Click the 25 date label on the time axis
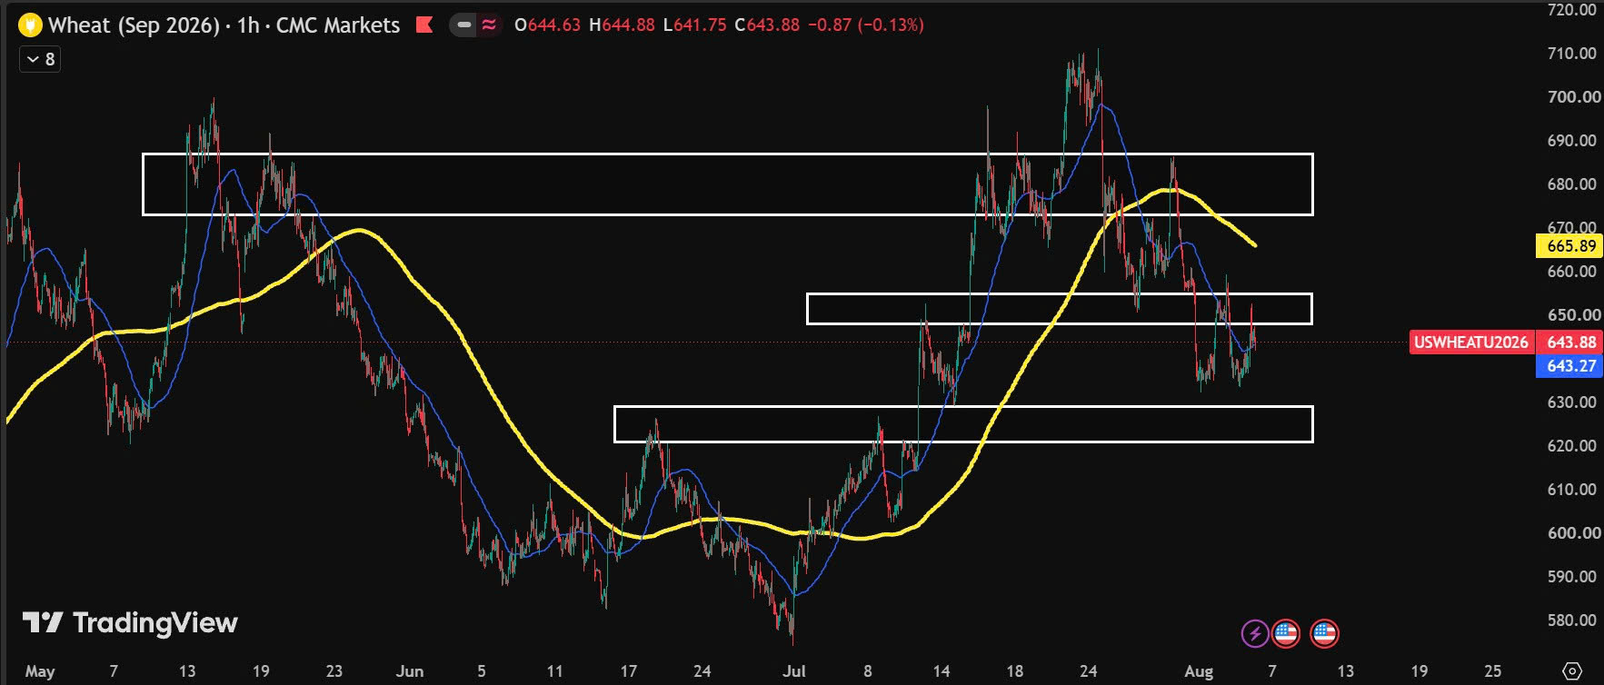This screenshot has width=1604, height=685. point(1493,671)
